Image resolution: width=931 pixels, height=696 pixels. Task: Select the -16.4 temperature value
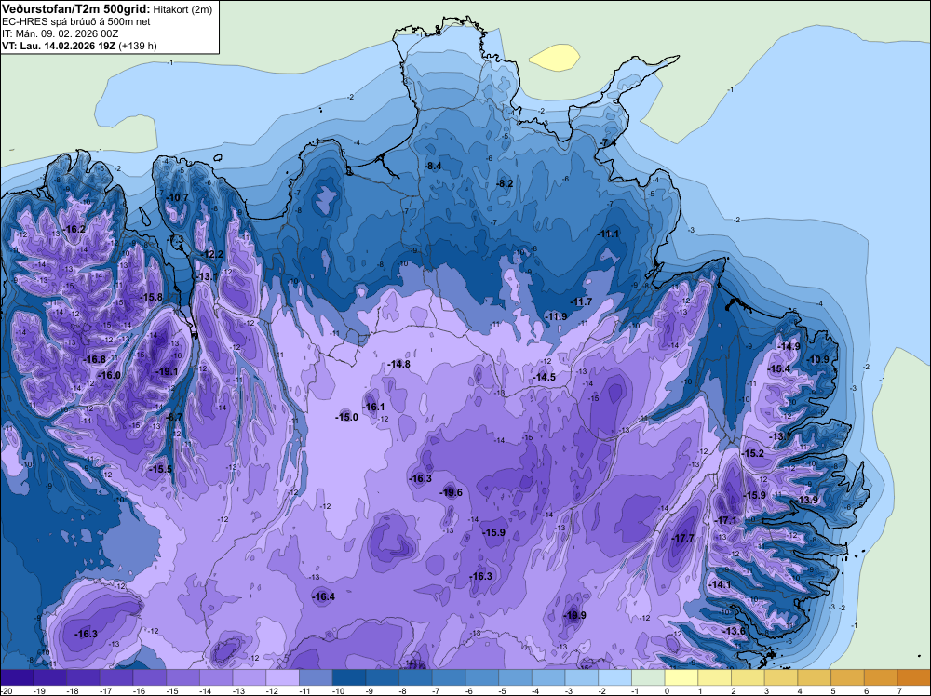[324, 597]
